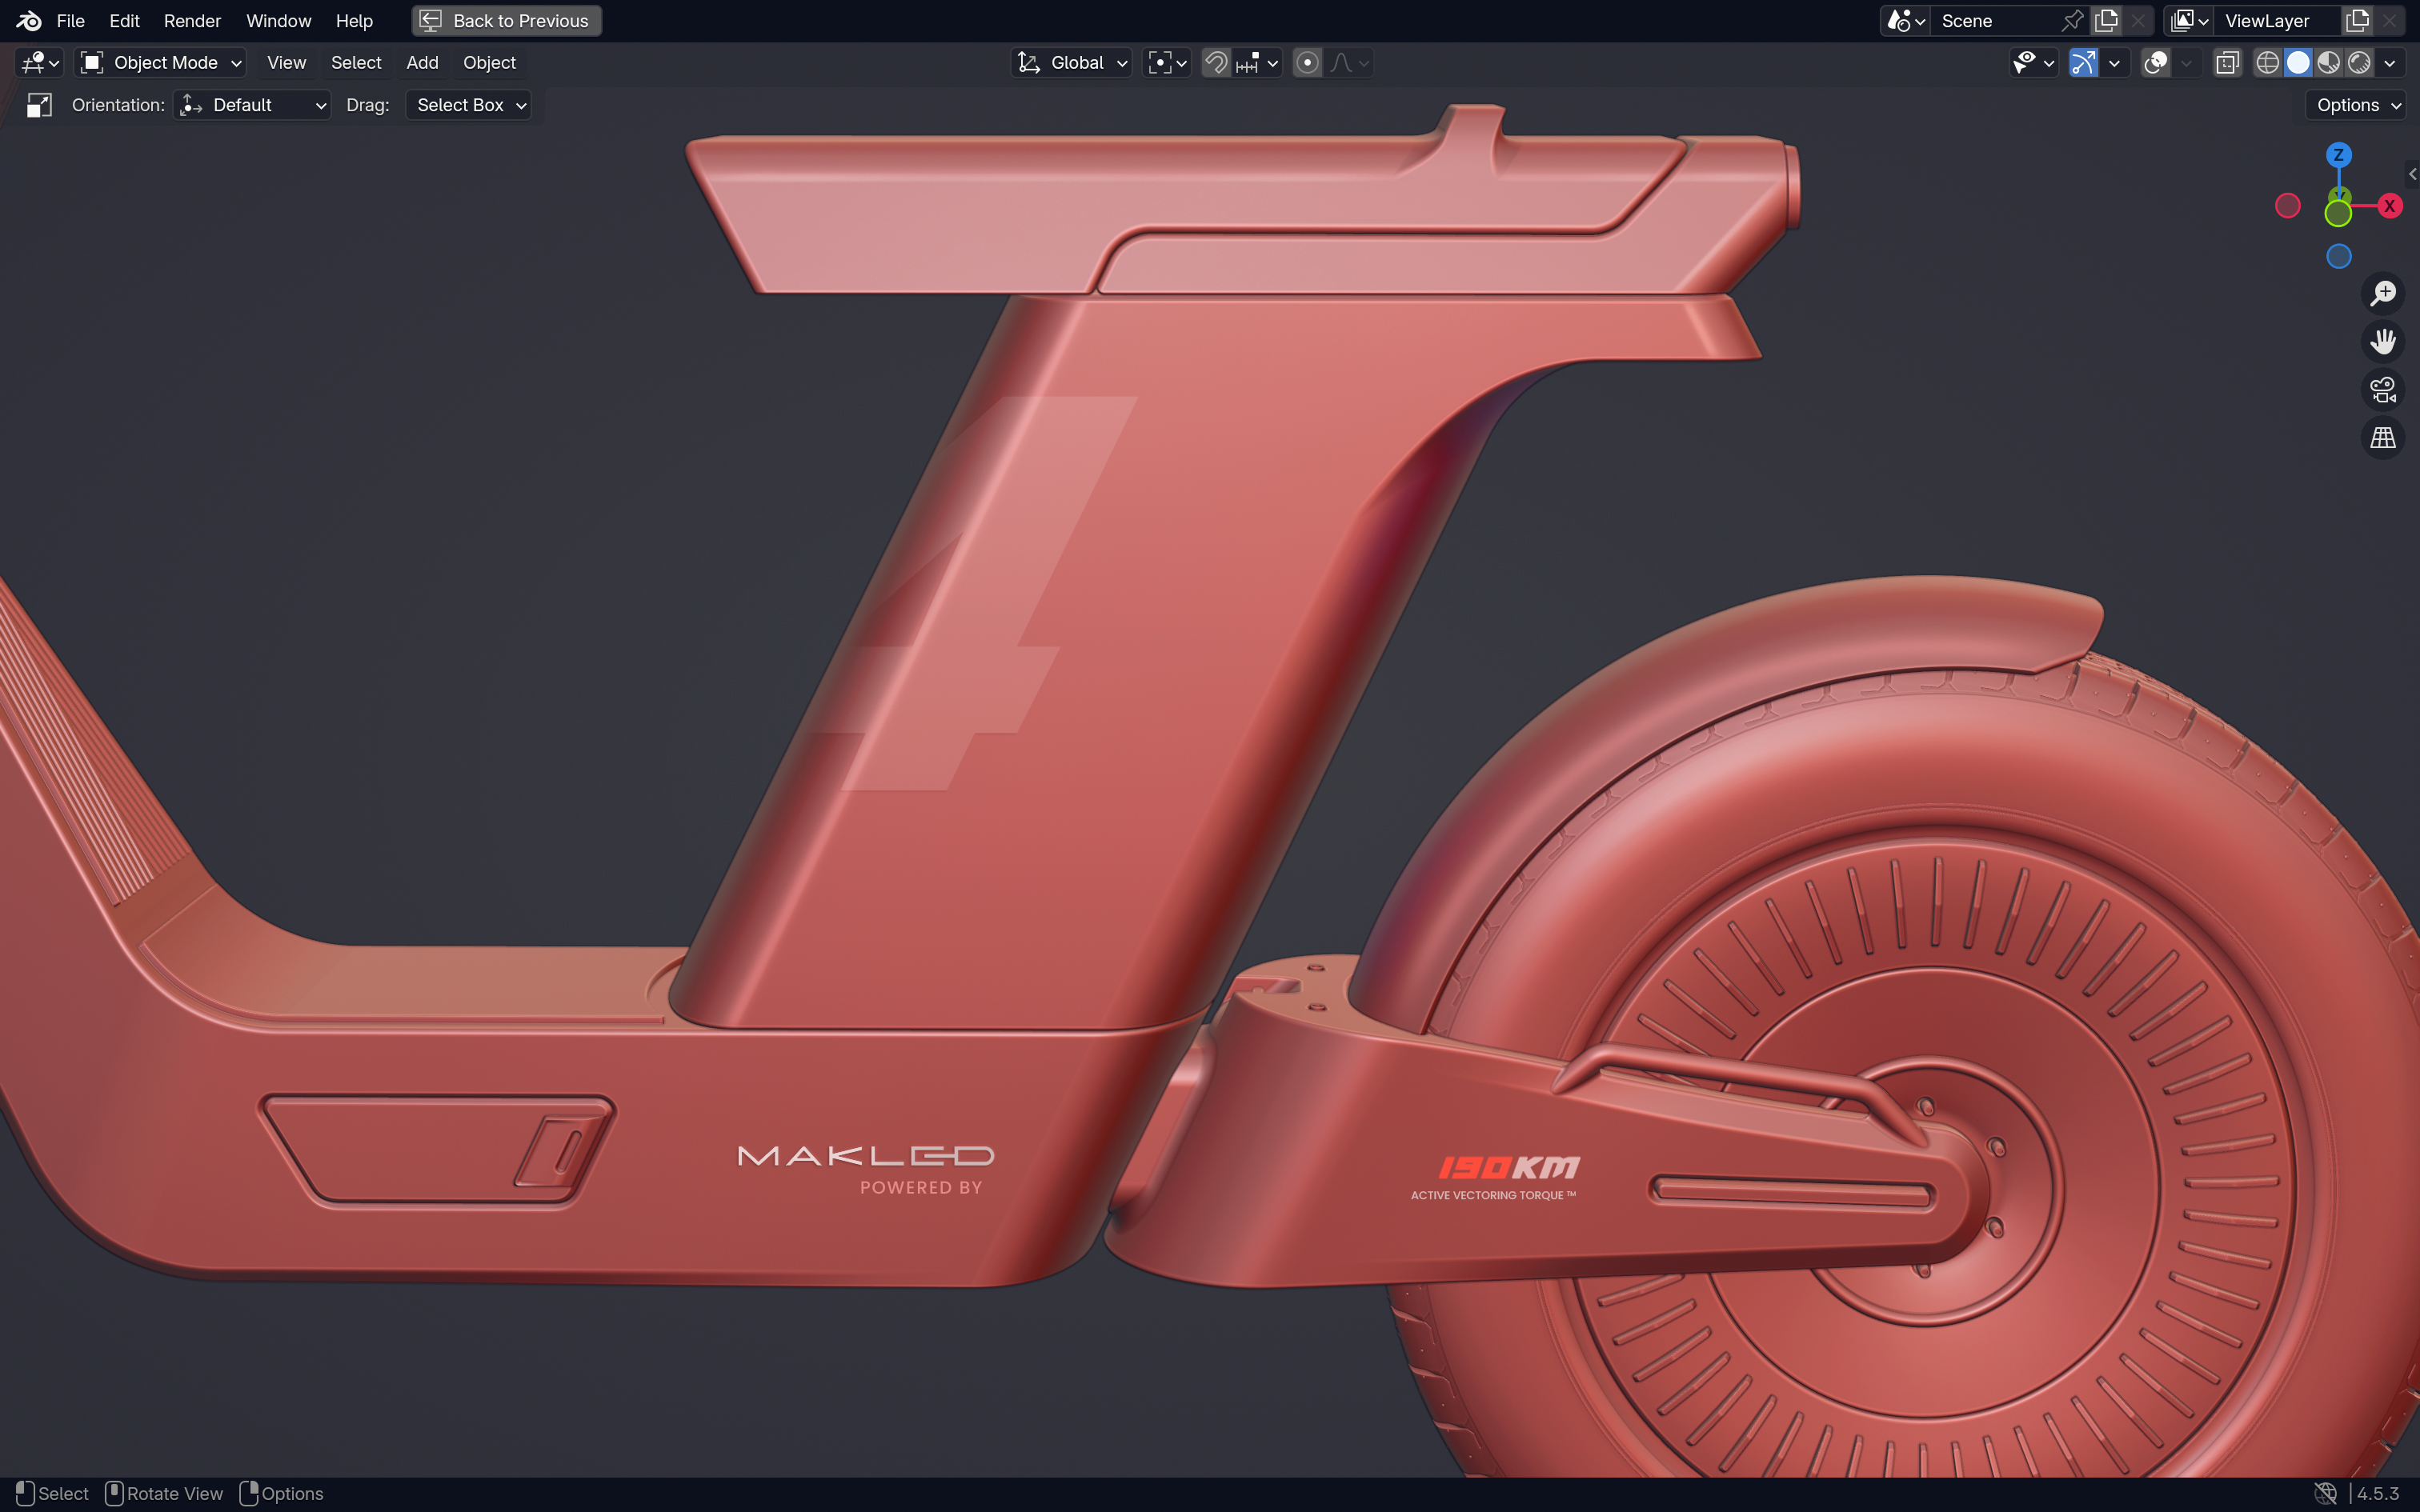Switch to material preview shading

[2329, 63]
